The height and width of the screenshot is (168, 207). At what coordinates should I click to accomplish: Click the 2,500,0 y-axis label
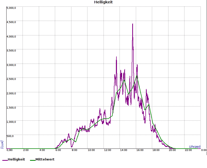pos(11,79)
